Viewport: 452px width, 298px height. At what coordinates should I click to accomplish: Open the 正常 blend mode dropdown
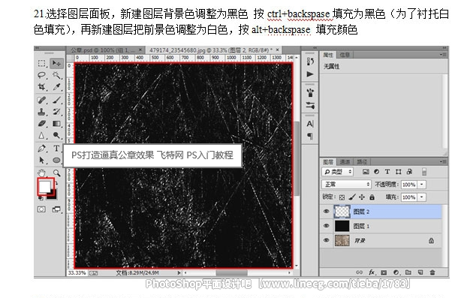(x=346, y=184)
